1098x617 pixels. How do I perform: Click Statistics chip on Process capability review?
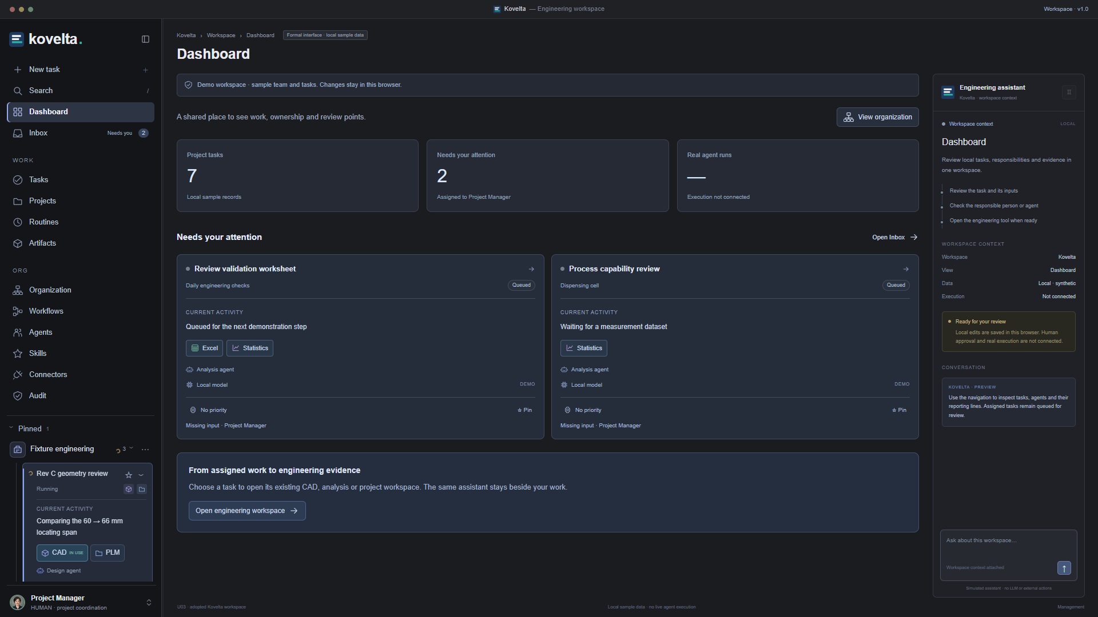pyautogui.click(x=584, y=348)
